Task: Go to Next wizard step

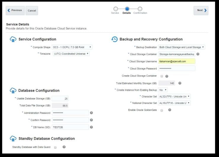Action: (201, 10)
